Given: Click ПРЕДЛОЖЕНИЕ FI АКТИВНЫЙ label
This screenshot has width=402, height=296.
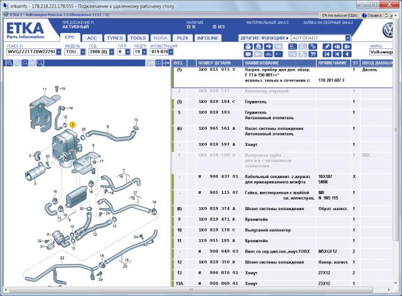Looking at the screenshot, I should [78, 24].
